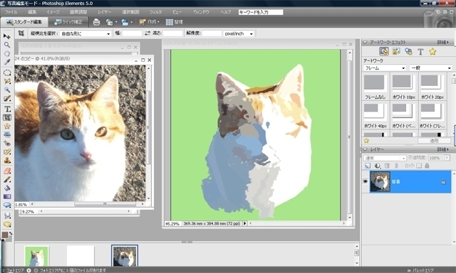Switch to クイック補正 tab
The image size is (456, 273).
coord(68,22)
